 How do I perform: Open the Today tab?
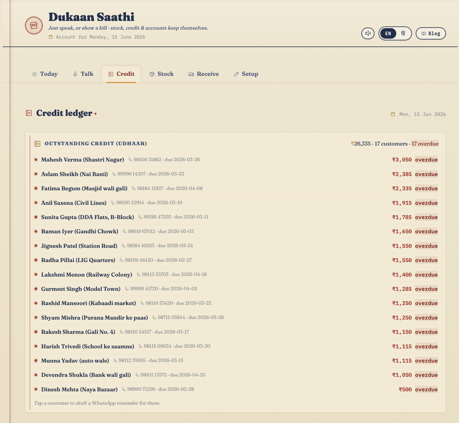point(45,74)
